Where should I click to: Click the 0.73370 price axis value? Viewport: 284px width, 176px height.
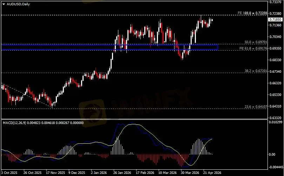pyautogui.click(x=276, y=2)
